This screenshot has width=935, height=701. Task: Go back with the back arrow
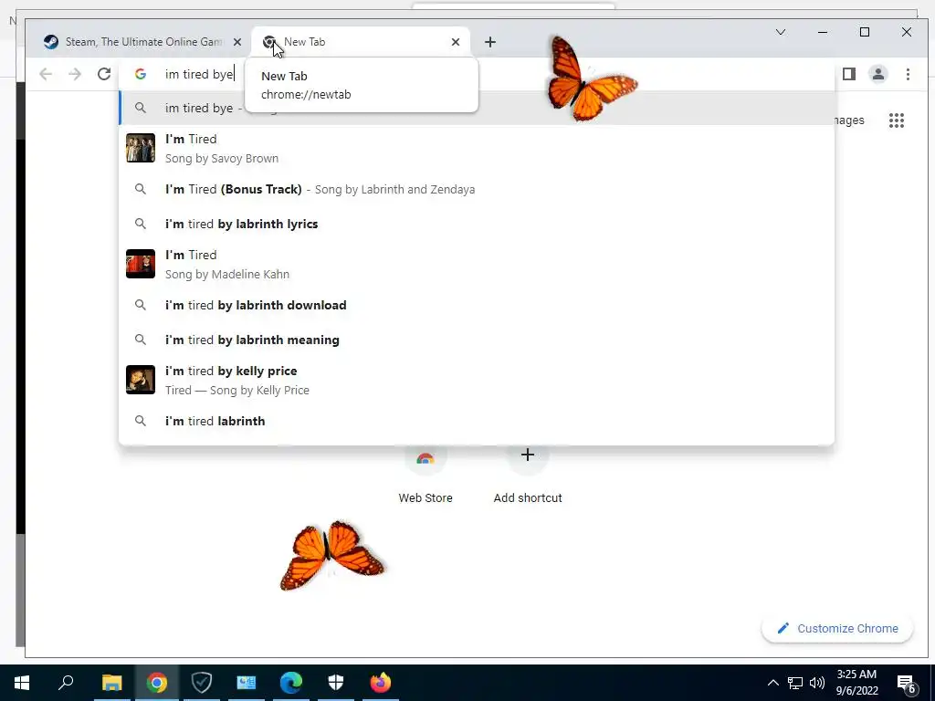pyautogui.click(x=46, y=74)
